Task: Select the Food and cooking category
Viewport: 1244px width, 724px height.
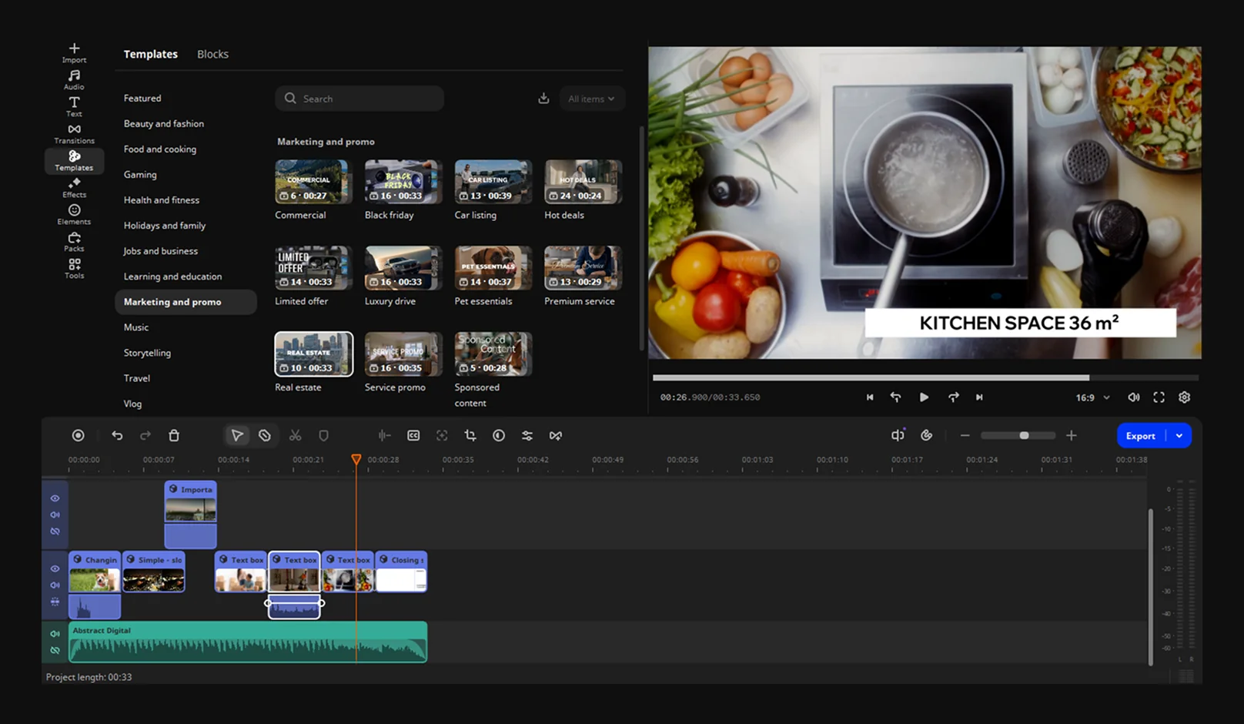Action: 160,149
